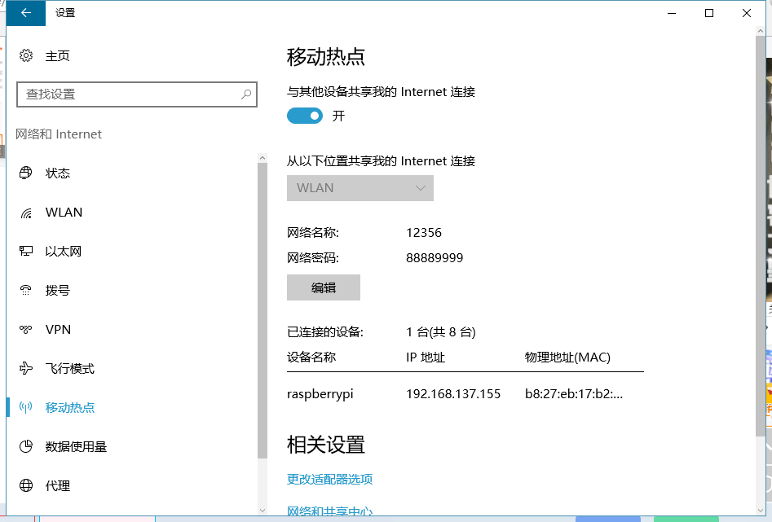Click the 网络和 Internet section label
772x522 pixels.
pos(59,134)
